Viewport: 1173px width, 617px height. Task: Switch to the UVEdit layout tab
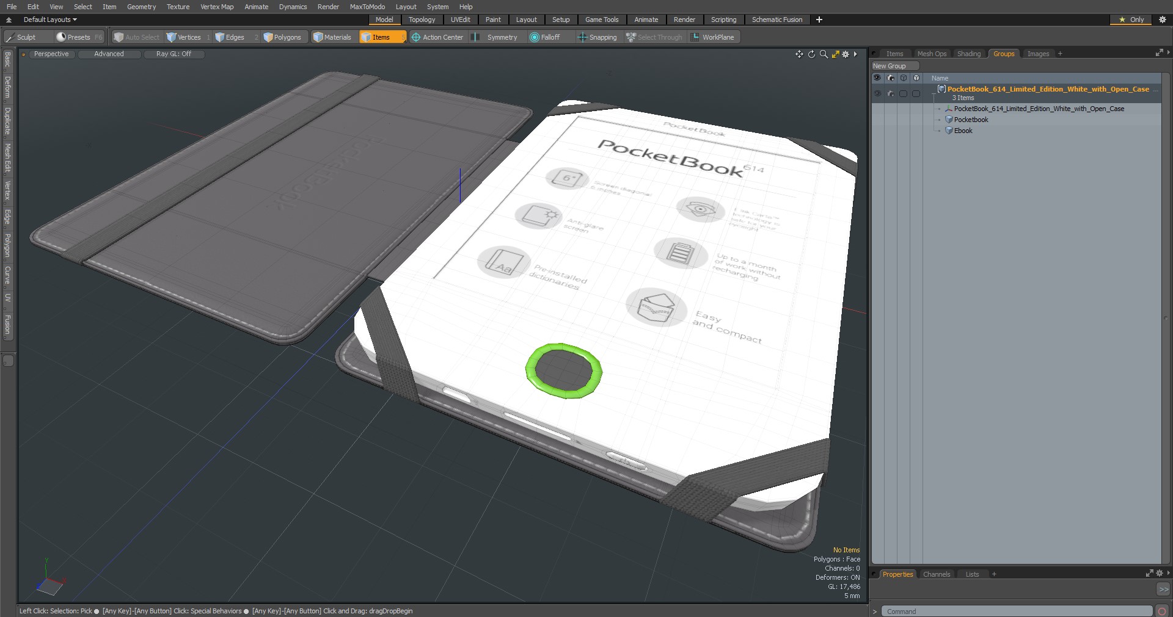click(x=460, y=20)
